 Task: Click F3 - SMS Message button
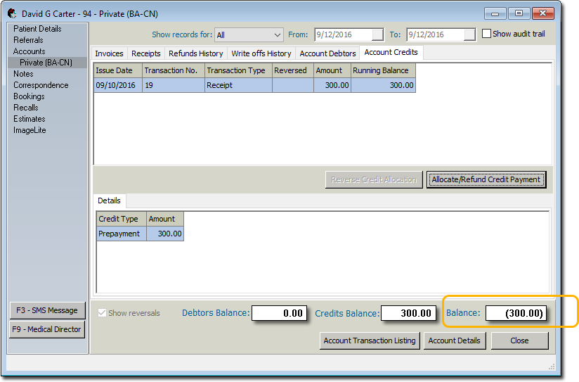[47, 310]
